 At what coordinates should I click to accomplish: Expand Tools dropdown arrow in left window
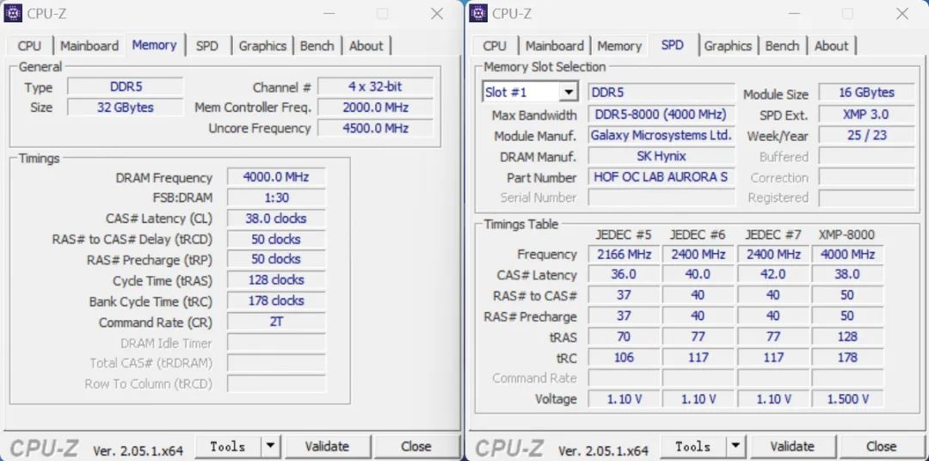(x=270, y=446)
